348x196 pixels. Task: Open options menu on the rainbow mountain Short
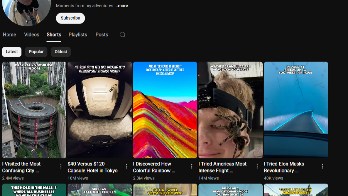point(192,166)
